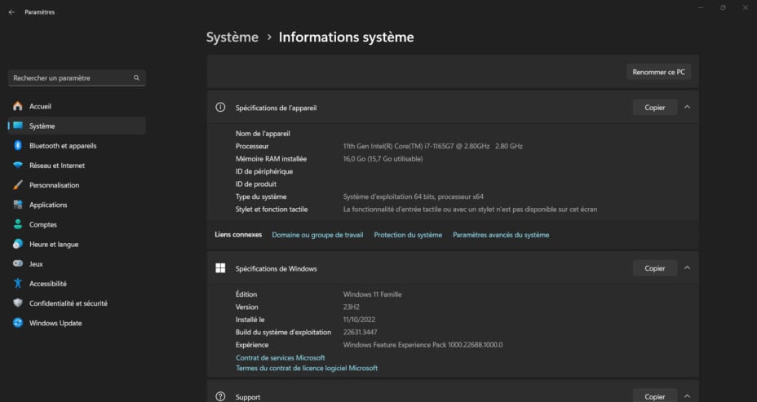Screen dimensions: 757x402
Task: Click the Système monitor icon
Action: click(x=18, y=126)
